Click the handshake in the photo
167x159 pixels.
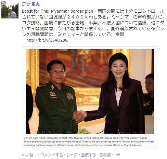click(x=80, y=116)
